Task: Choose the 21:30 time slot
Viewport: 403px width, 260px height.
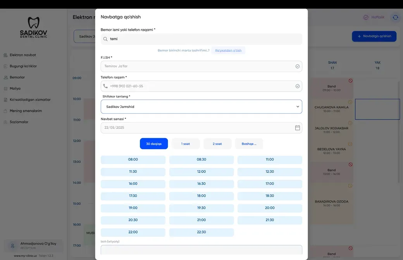Action: click(270, 220)
